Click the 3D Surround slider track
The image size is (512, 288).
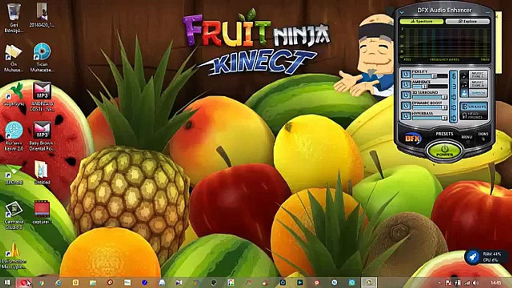429,97
